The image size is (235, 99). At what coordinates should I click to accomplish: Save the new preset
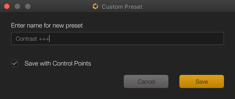tap(202, 81)
